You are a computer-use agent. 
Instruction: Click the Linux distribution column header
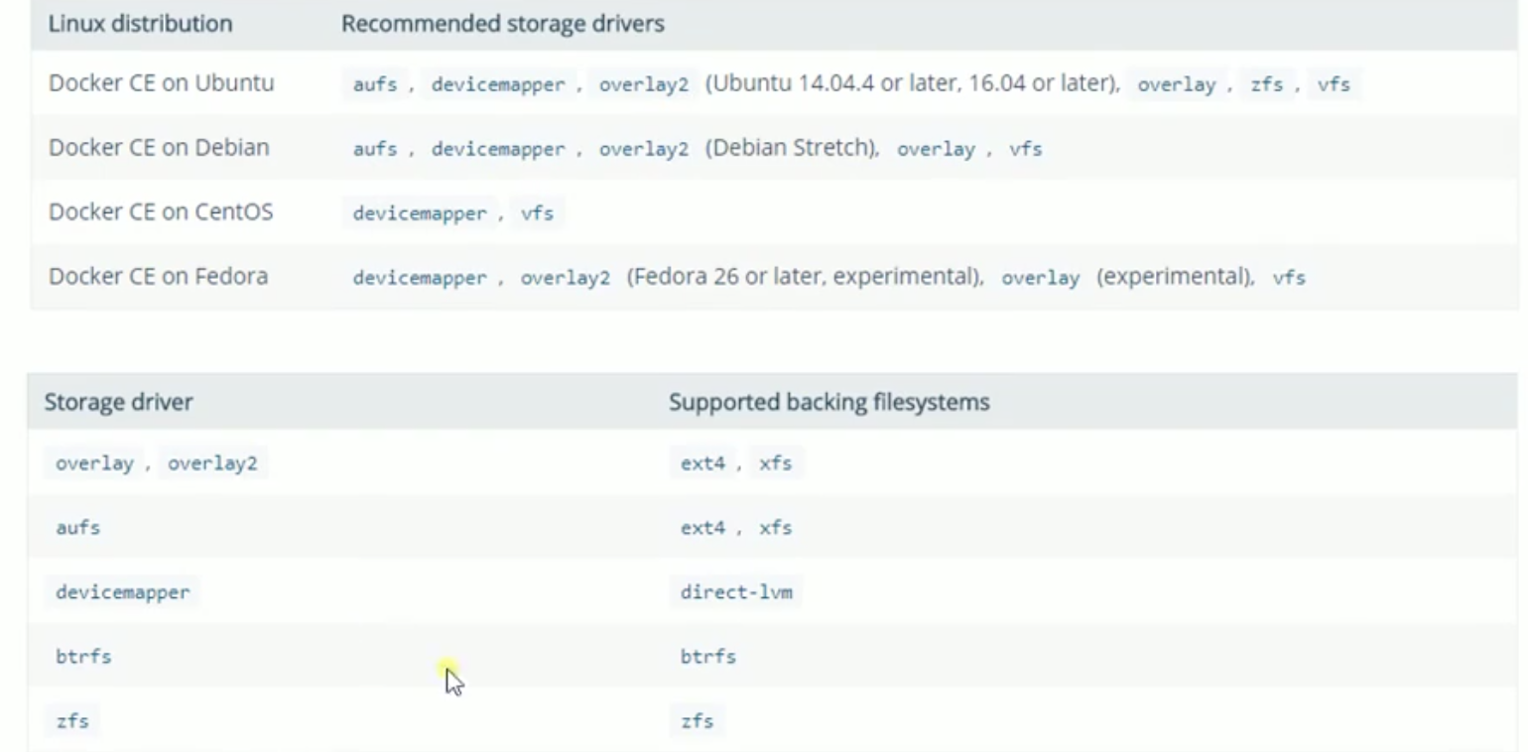[140, 24]
